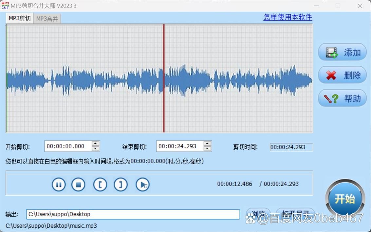This screenshot has width=371, height=232.
Task: Mark cut start with the [ icon
Action: click(100, 184)
